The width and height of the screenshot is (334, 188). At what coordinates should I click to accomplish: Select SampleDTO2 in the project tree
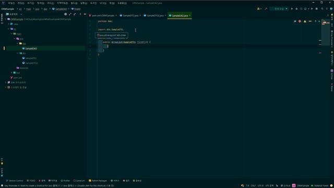pos(31,63)
